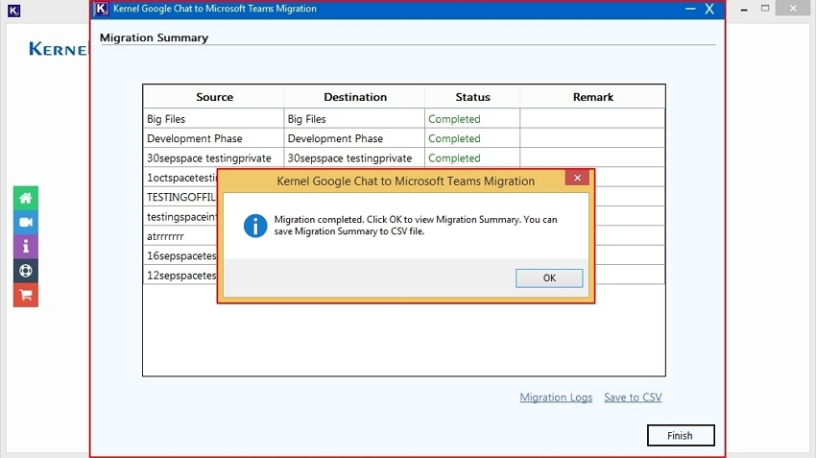Close the migration completed popup dialog
The height and width of the screenshot is (458, 816).
coord(577,178)
